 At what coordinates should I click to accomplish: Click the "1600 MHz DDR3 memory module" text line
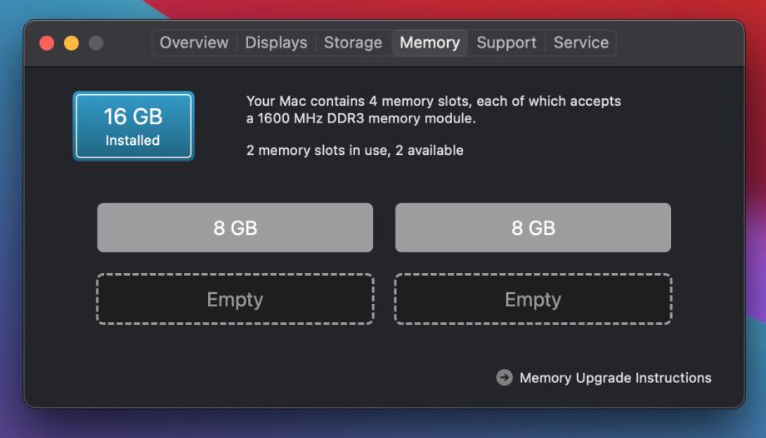pos(361,118)
